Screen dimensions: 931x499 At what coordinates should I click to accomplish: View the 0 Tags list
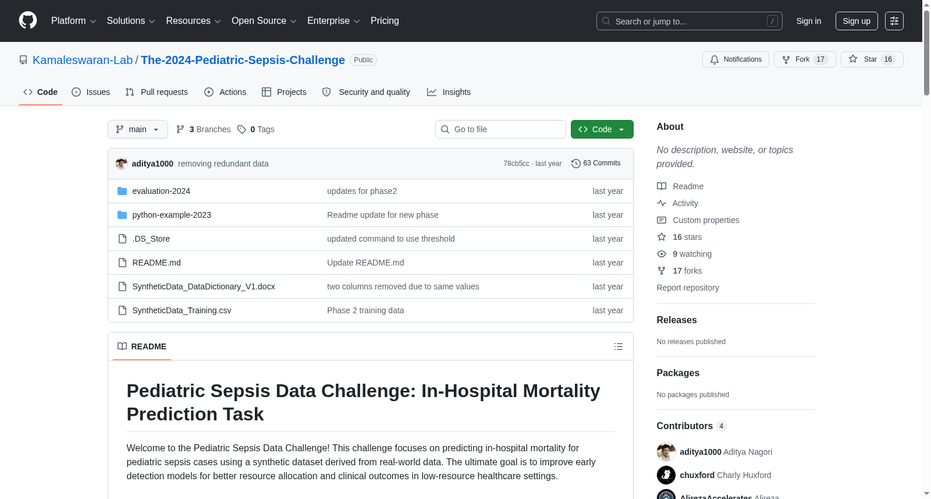pyautogui.click(x=256, y=129)
